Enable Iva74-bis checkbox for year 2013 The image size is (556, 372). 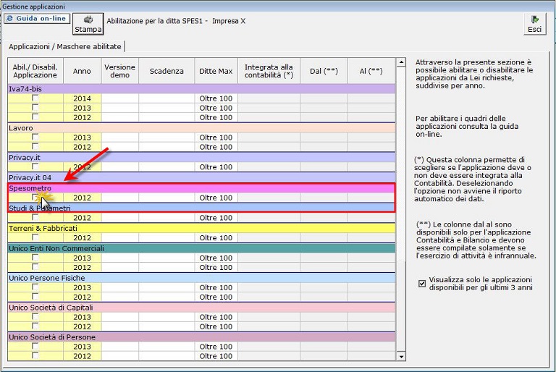pos(35,107)
